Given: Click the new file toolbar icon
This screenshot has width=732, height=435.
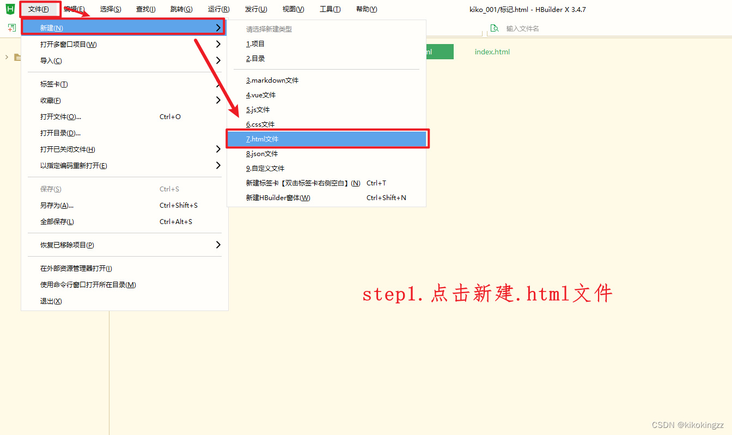Looking at the screenshot, I should tap(12, 28).
